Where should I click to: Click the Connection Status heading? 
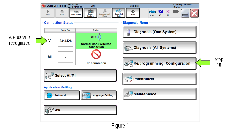click(59, 23)
